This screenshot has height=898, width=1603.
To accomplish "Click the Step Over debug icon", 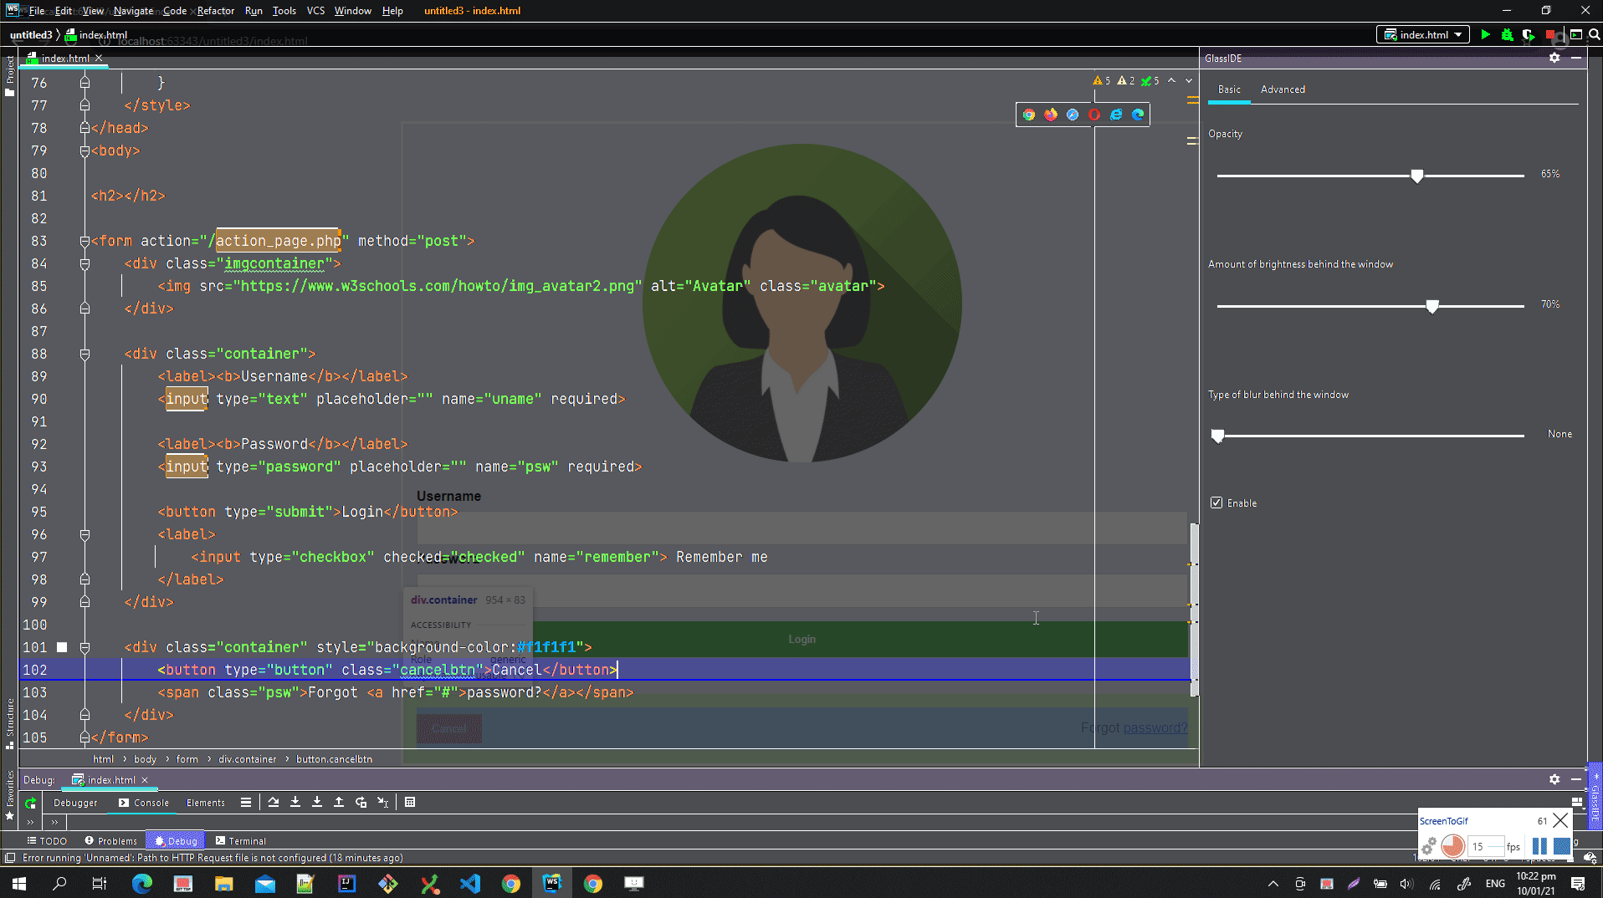I will click(x=274, y=803).
